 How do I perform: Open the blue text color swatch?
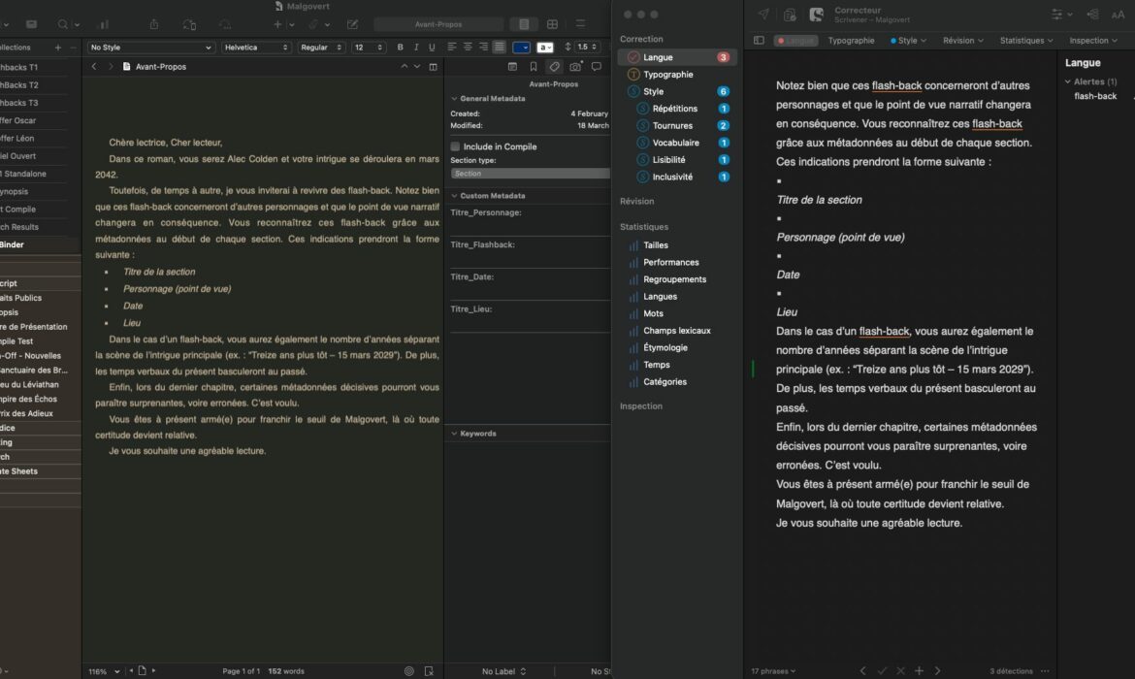(x=522, y=47)
